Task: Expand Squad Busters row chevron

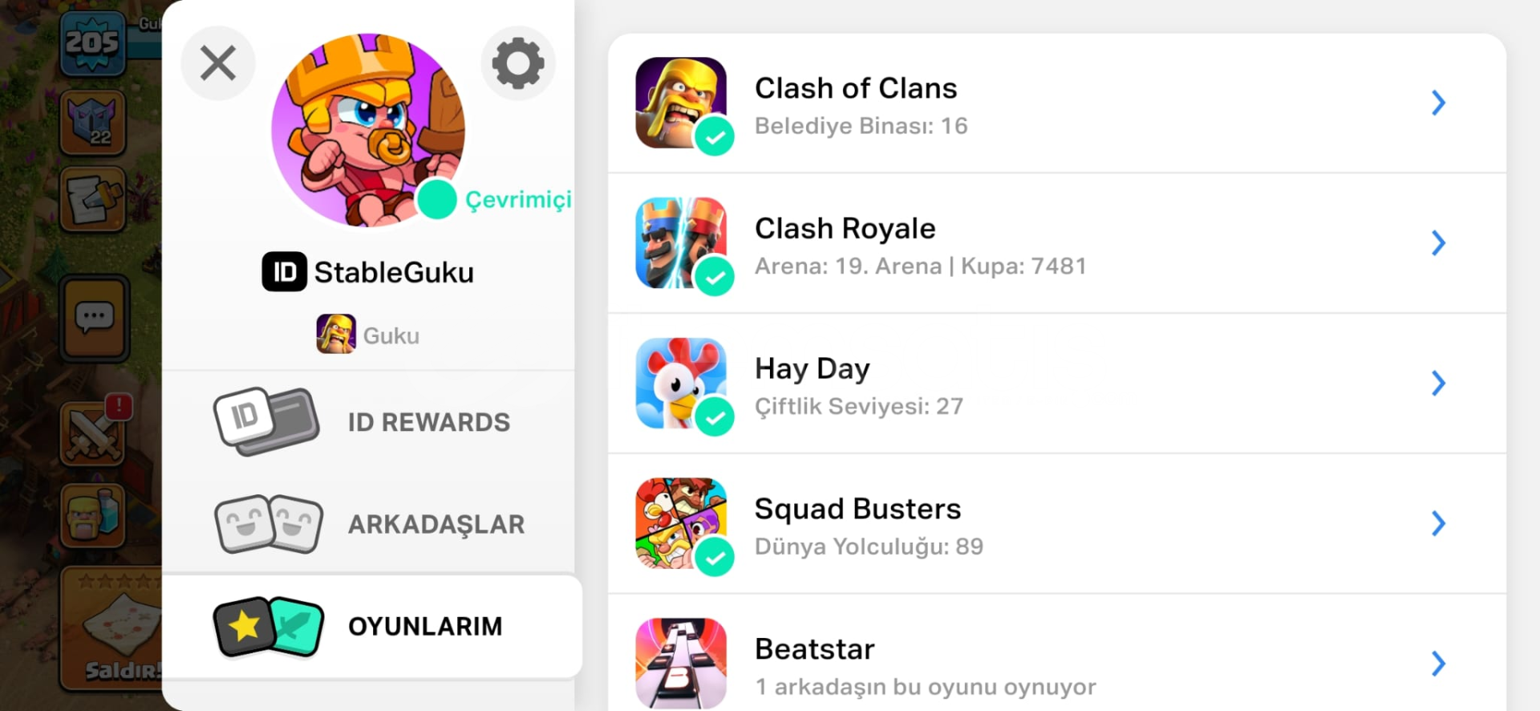Action: (x=1439, y=523)
